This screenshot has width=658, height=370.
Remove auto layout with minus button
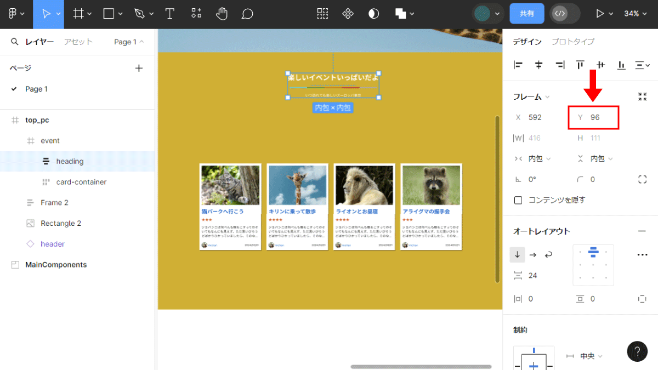tap(642, 231)
